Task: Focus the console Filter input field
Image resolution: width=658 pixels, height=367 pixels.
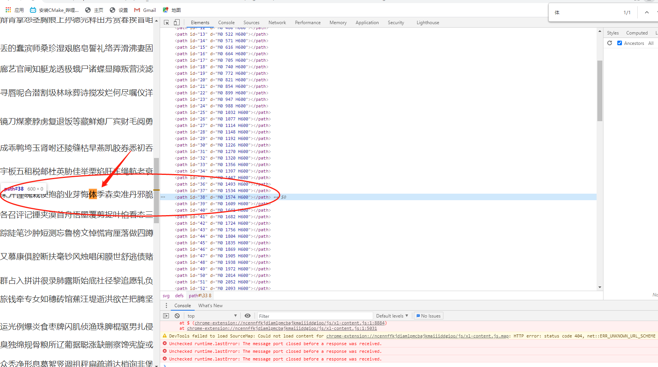Action: tap(315, 316)
